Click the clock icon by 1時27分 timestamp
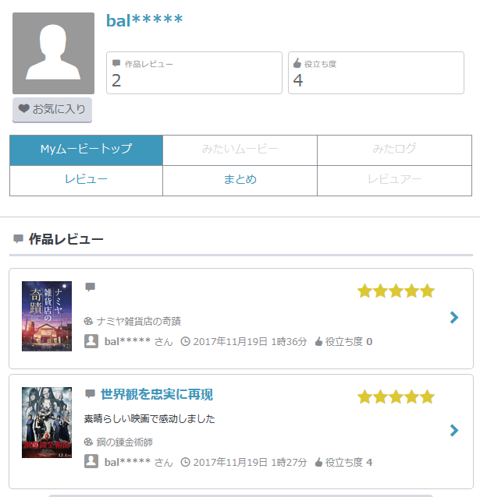Image resolution: width=480 pixels, height=497 pixels. (185, 462)
